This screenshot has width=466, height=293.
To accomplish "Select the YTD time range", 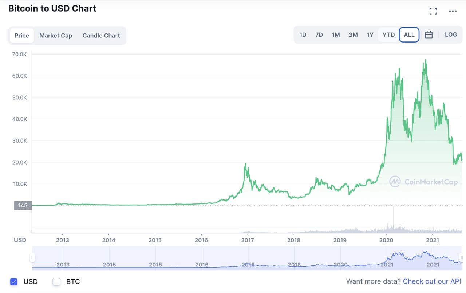I will (x=388, y=35).
